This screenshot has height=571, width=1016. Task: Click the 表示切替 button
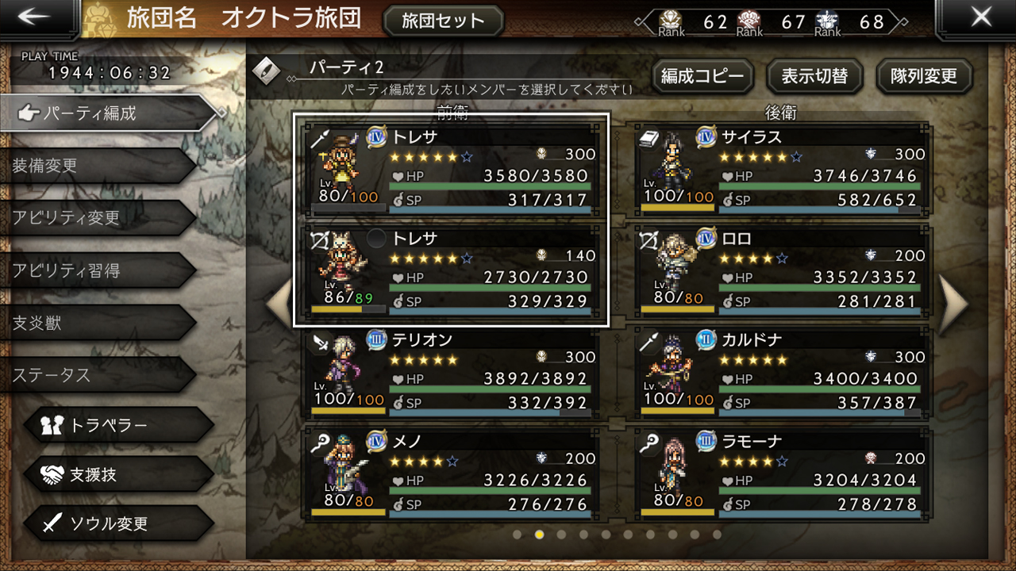tap(814, 76)
